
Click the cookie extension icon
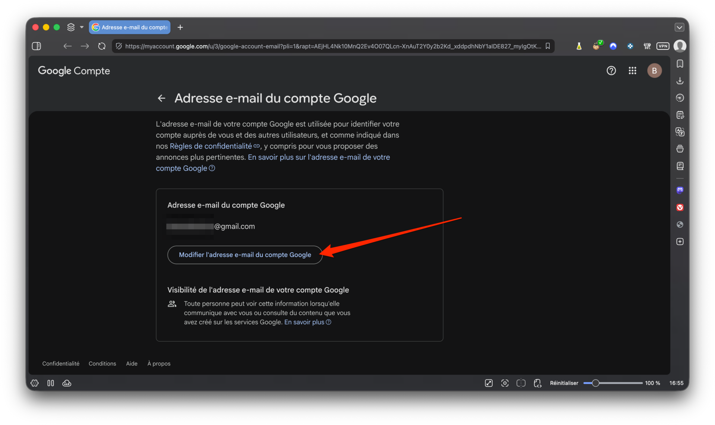coord(597,46)
